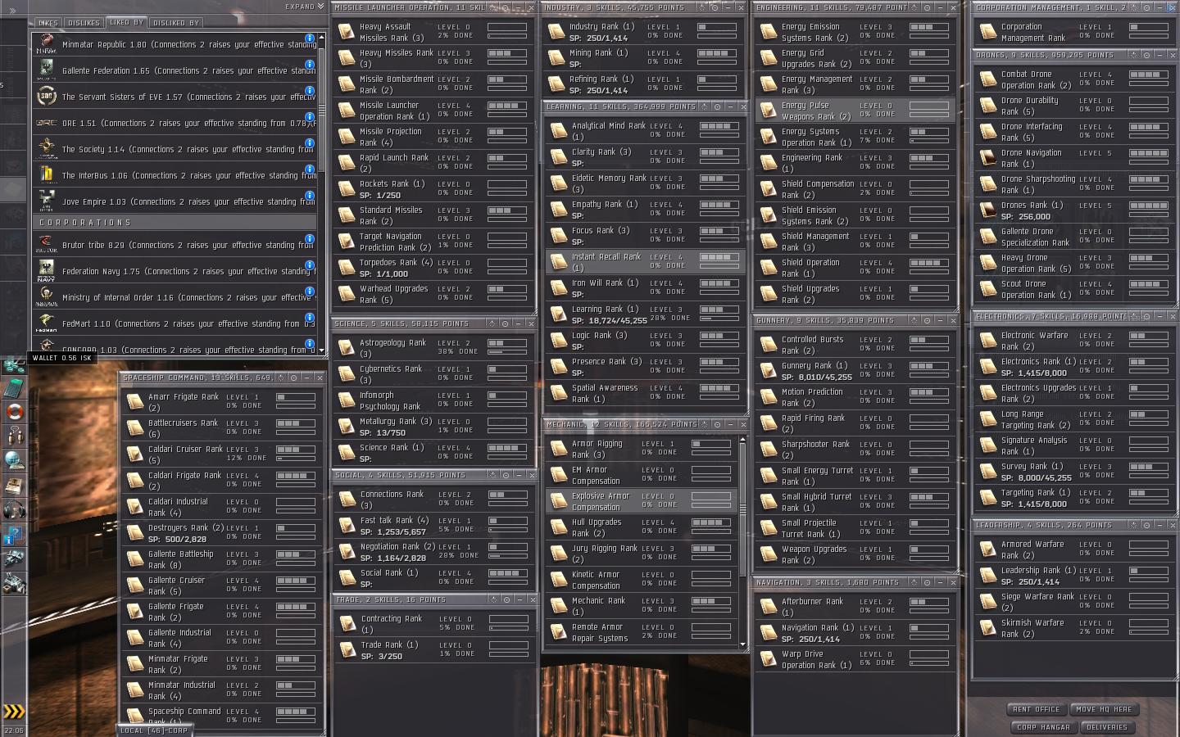This screenshot has width=1180, height=737.
Task: Select the Liked By tab
Action: (126, 23)
